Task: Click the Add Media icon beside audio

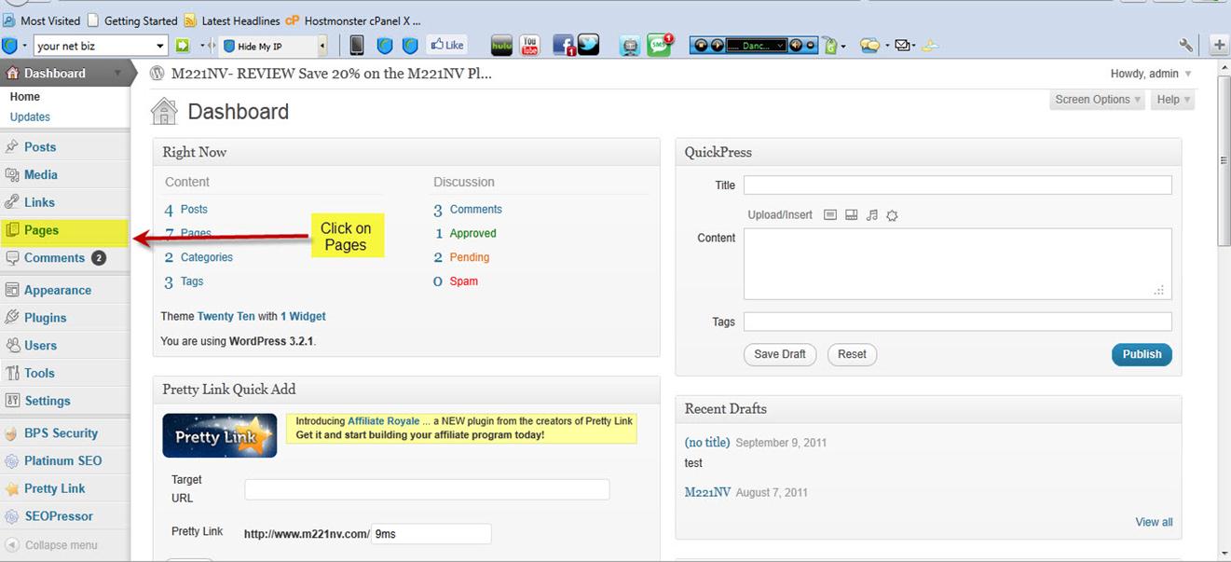Action: click(892, 215)
